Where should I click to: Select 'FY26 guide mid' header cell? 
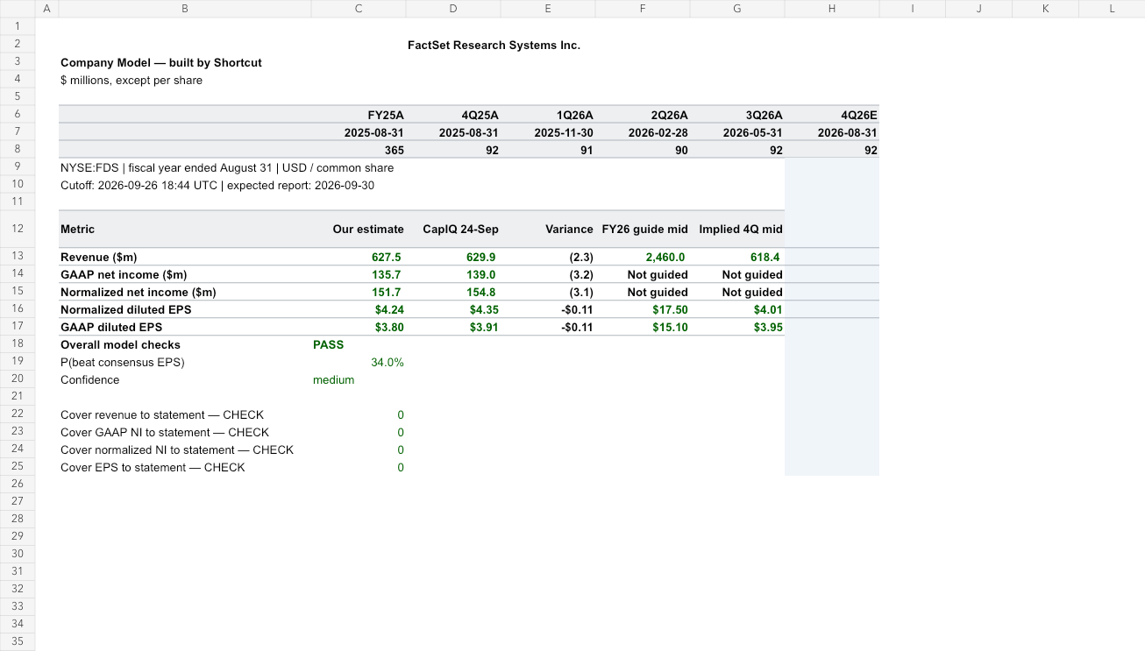[644, 229]
